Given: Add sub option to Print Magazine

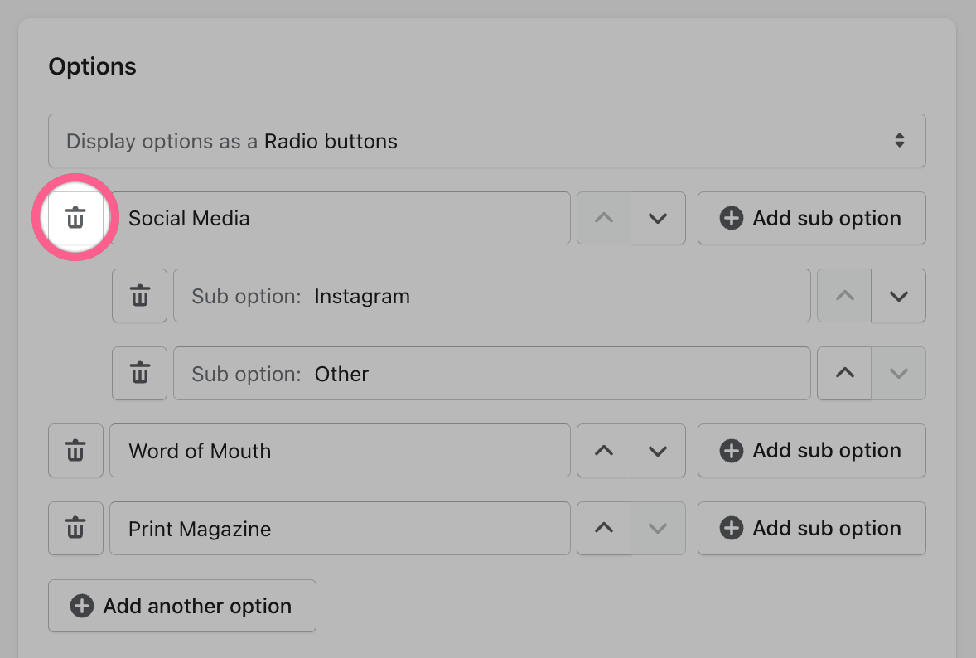Looking at the screenshot, I should click(x=811, y=529).
